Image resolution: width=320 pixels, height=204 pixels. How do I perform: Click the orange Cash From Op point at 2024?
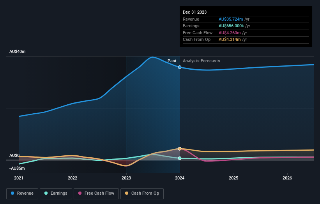180,149
